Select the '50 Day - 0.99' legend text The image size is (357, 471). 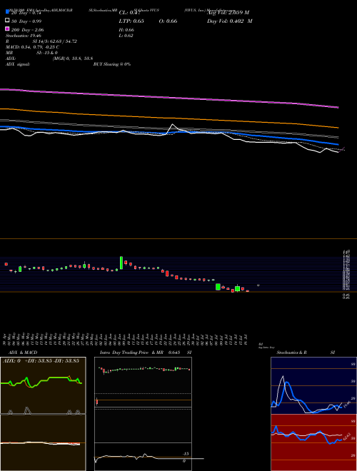[x=26, y=21]
